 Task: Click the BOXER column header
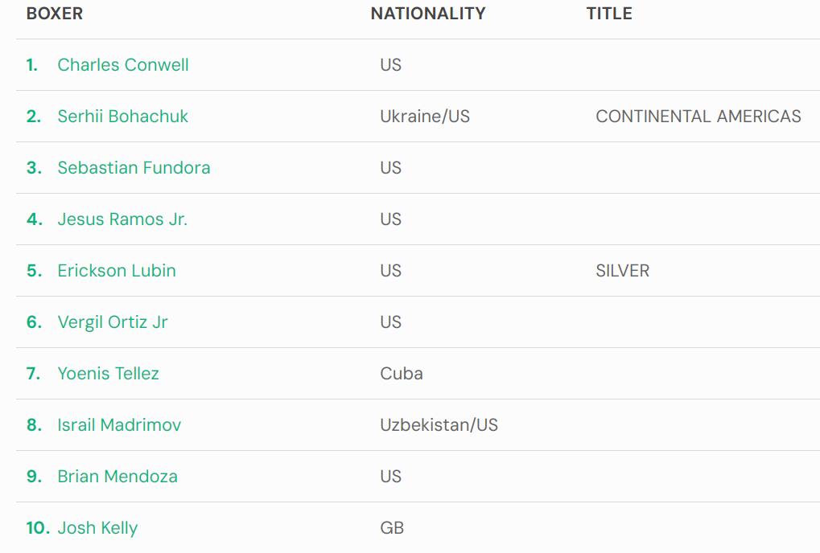pyautogui.click(x=55, y=14)
